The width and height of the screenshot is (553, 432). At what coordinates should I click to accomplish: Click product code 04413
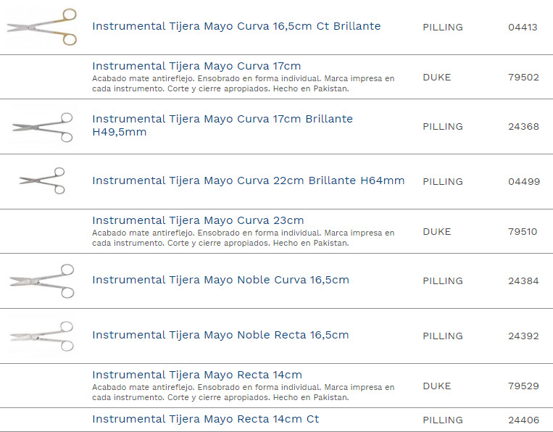click(523, 28)
